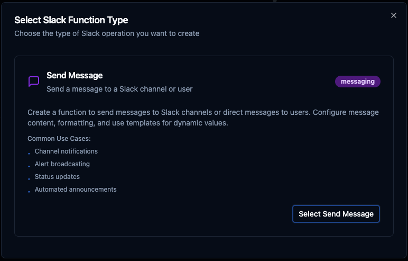408x261 pixels.
Task: Close the Select Slack Function Type dialog
Action: click(x=393, y=15)
